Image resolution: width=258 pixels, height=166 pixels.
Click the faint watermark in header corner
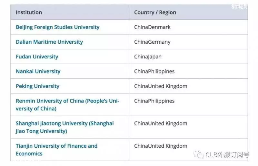[239, 7]
